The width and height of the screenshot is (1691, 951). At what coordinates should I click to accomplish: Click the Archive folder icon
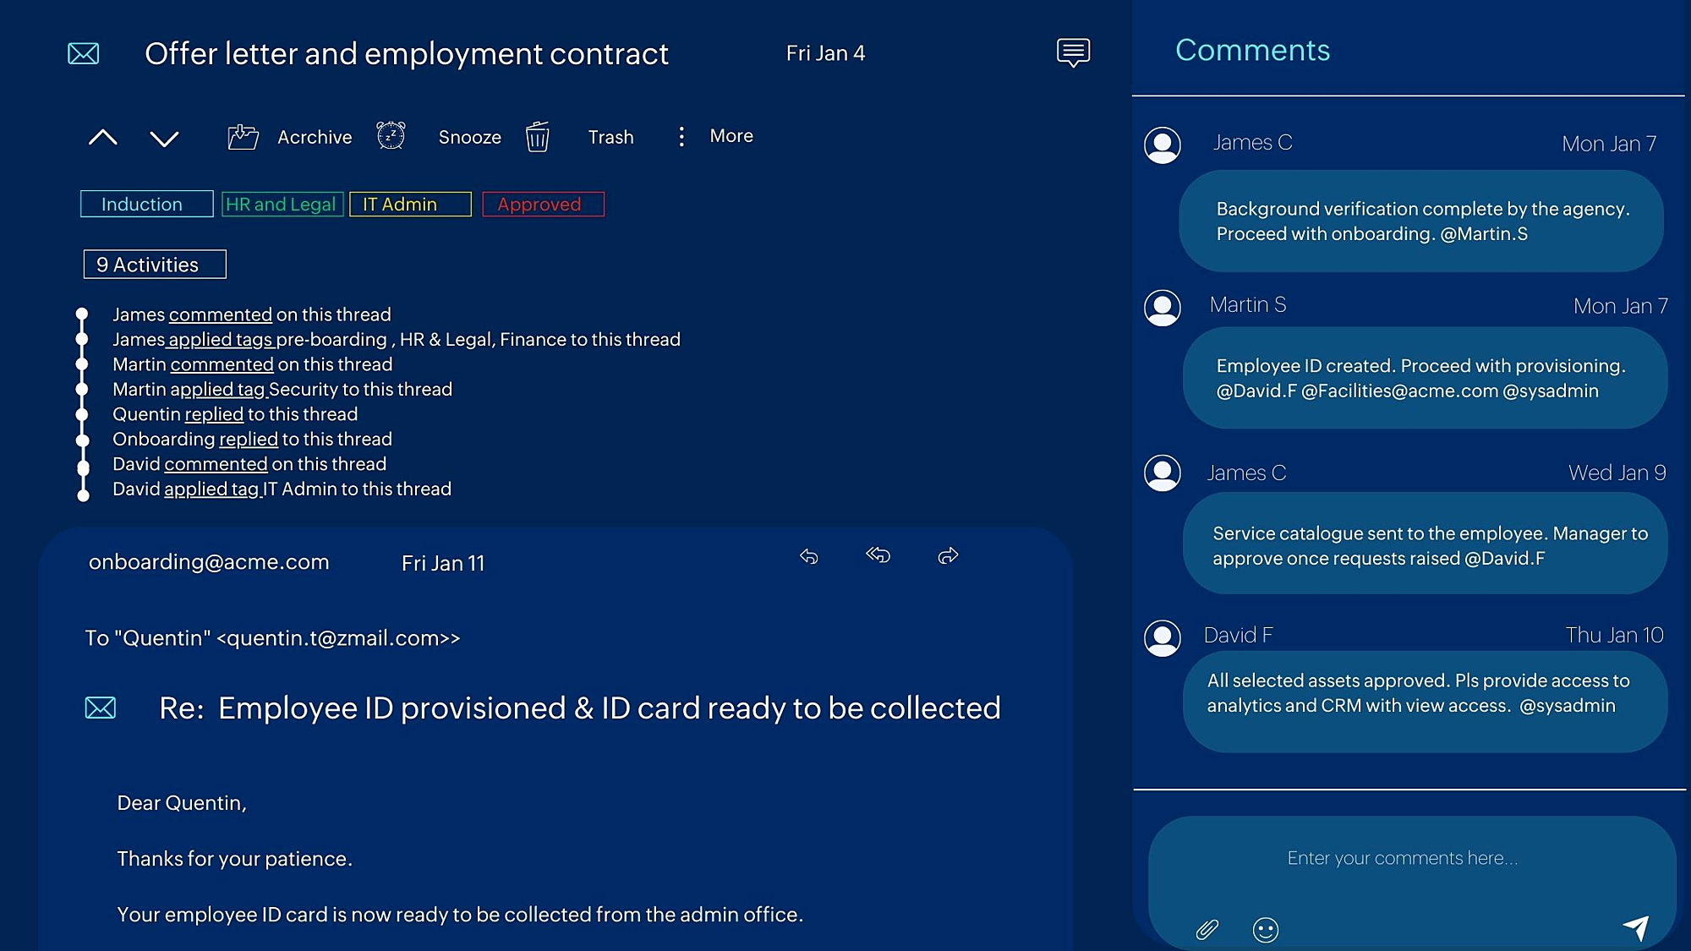tap(243, 137)
